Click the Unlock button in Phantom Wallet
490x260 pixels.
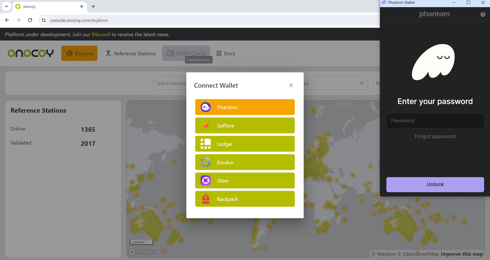[435, 184]
